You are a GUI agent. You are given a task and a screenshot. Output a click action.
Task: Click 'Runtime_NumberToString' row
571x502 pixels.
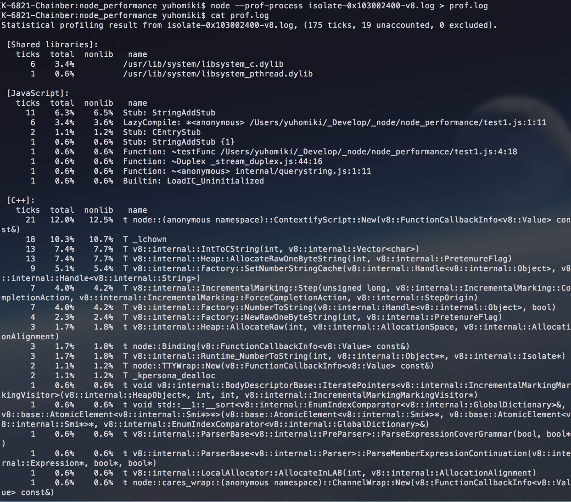[298, 356]
